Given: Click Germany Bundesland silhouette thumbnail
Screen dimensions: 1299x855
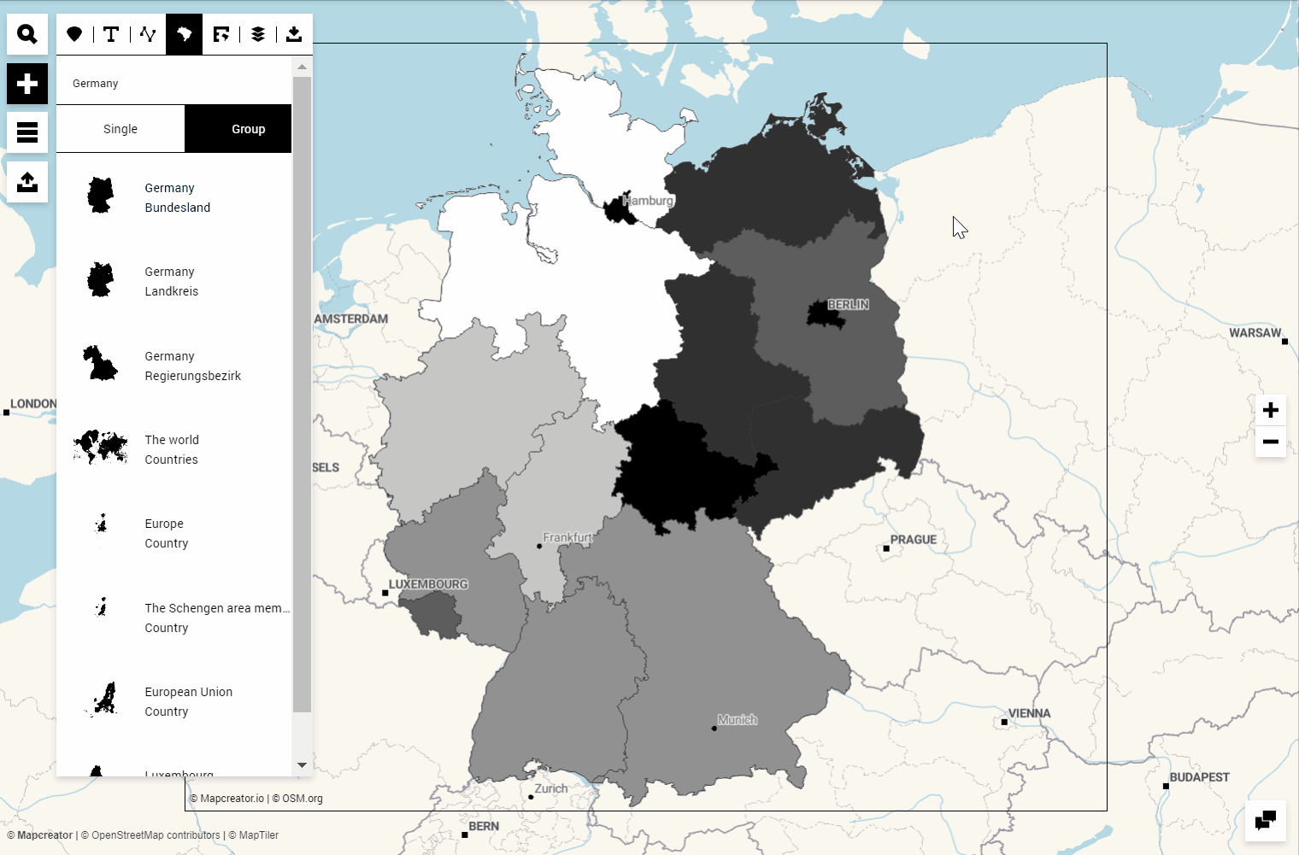Looking at the screenshot, I should pyautogui.click(x=100, y=196).
